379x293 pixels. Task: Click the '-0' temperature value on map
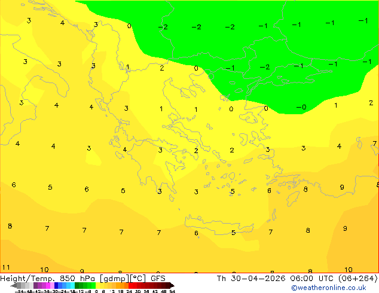[301, 107]
